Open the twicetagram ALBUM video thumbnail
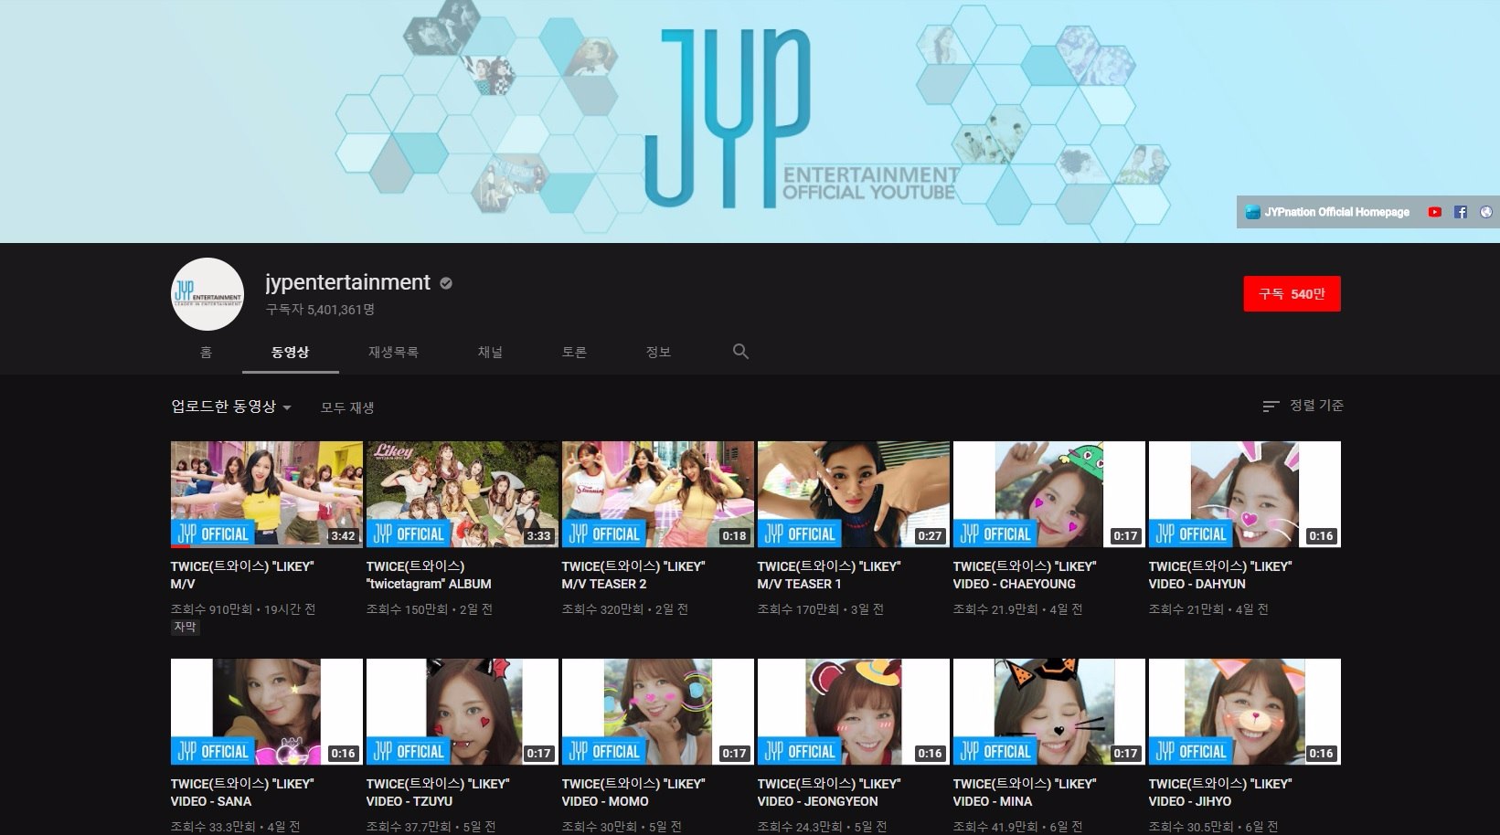The height and width of the screenshot is (835, 1500). (x=463, y=494)
